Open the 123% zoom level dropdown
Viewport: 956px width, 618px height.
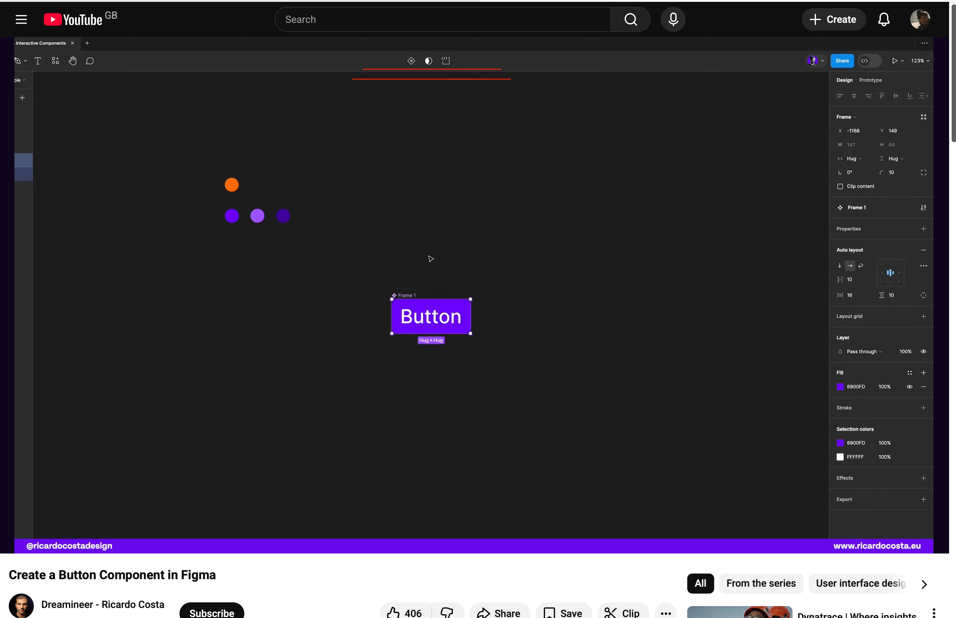[919, 61]
